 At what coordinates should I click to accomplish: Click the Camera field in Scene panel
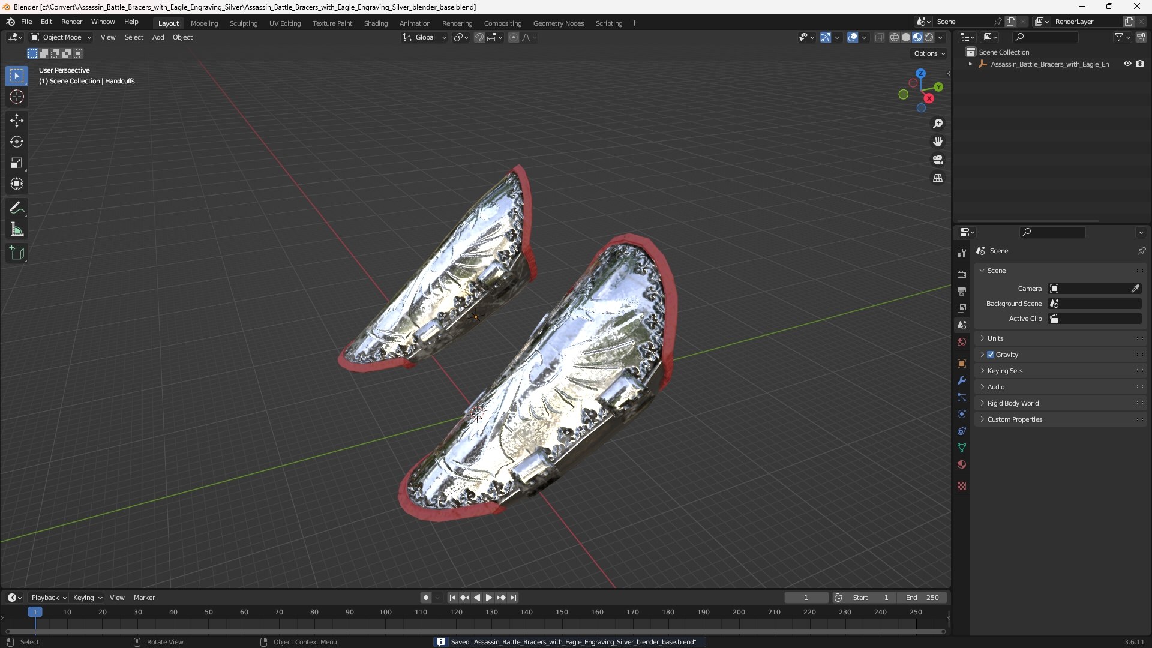pos(1094,289)
